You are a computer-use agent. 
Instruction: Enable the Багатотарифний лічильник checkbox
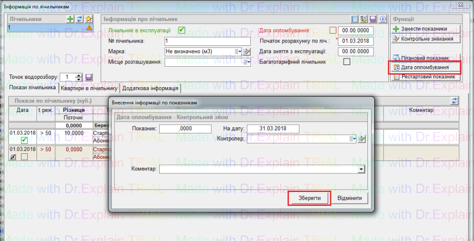click(x=347, y=62)
